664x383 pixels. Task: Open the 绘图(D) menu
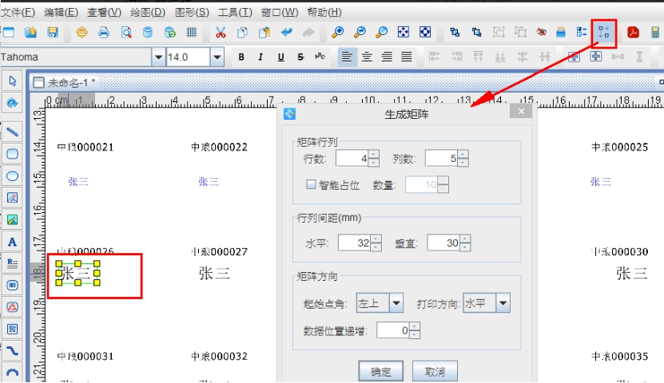pos(147,13)
